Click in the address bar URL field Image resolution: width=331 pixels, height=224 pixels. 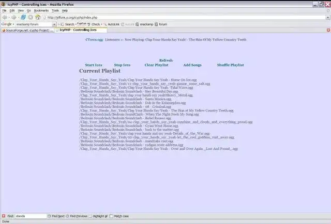click(x=184, y=18)
